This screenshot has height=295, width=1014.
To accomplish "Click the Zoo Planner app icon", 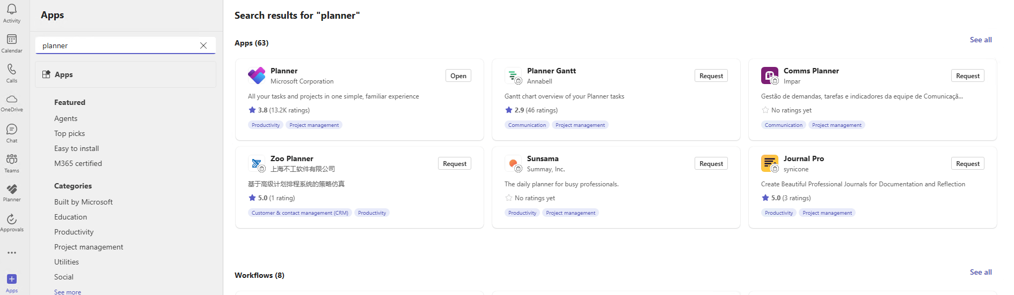I will coord(257,163).
